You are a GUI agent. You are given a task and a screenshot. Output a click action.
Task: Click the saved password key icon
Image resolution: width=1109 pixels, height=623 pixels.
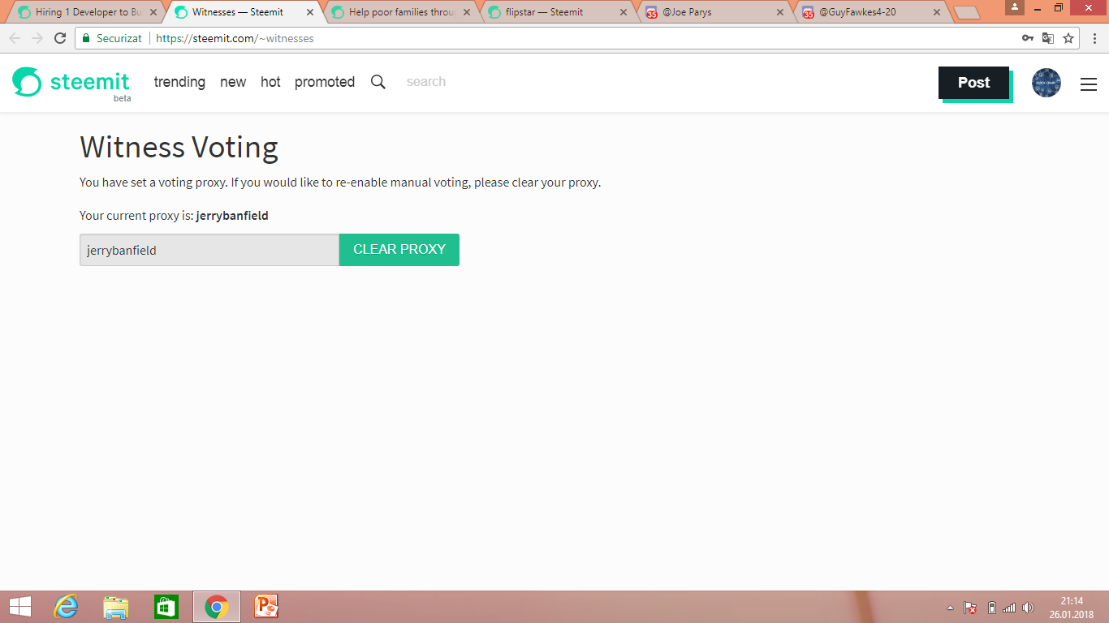tap(1028, 38)
